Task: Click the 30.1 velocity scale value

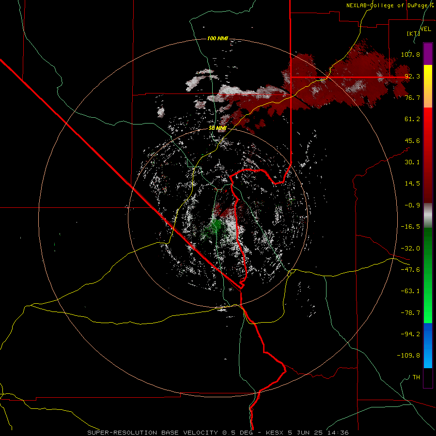Action: click(x=412, y=162)
